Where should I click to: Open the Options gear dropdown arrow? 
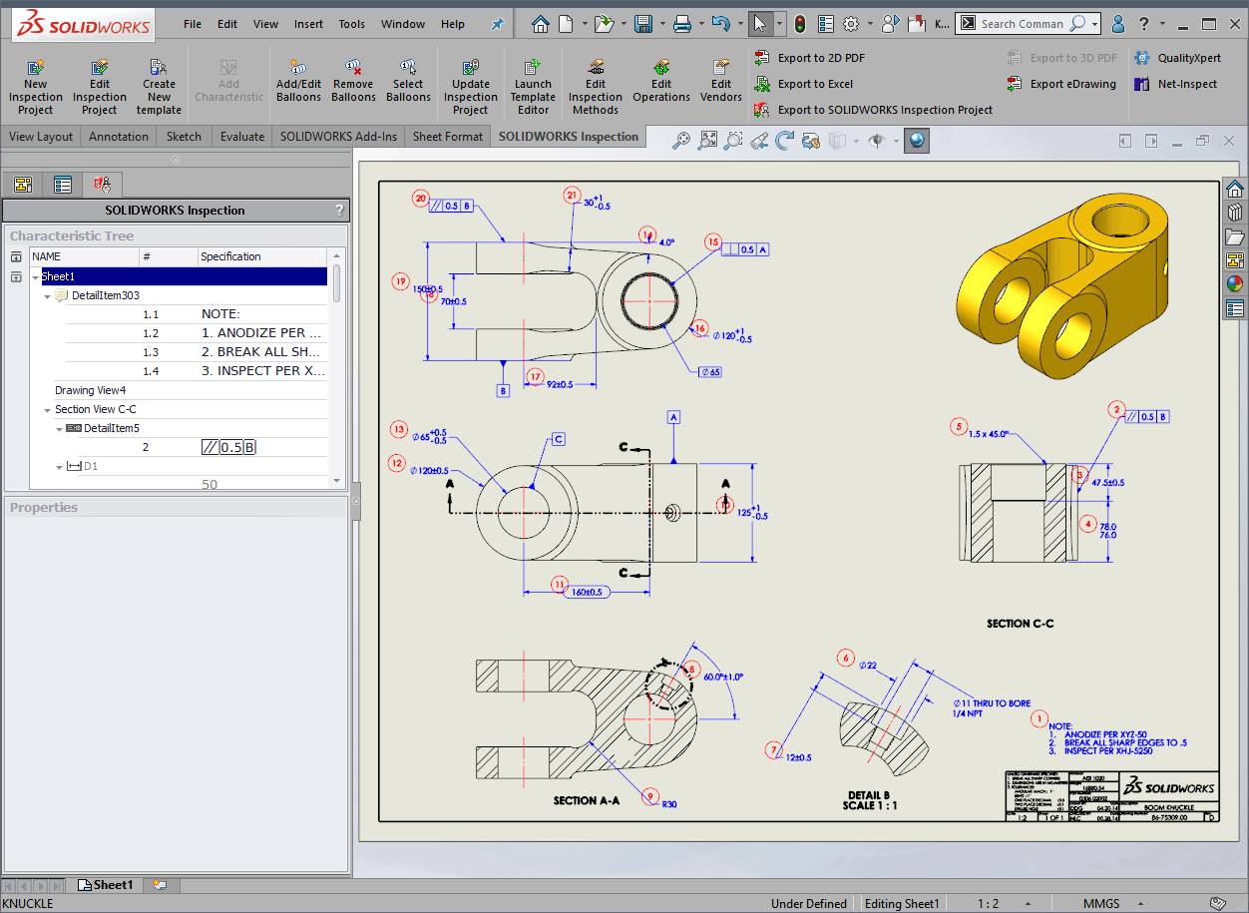(869, 24)
